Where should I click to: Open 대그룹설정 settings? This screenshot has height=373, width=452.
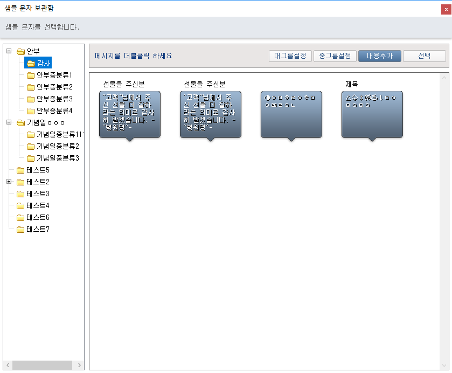pyautogui.click(x=290, y=56)
